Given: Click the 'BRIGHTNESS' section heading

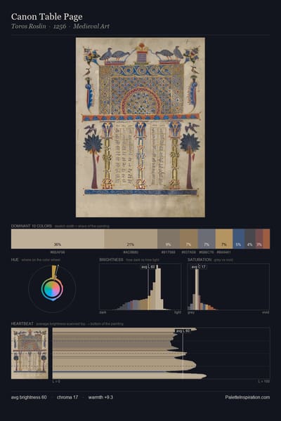Looking at the screenshot, I should tap(111, 260).
